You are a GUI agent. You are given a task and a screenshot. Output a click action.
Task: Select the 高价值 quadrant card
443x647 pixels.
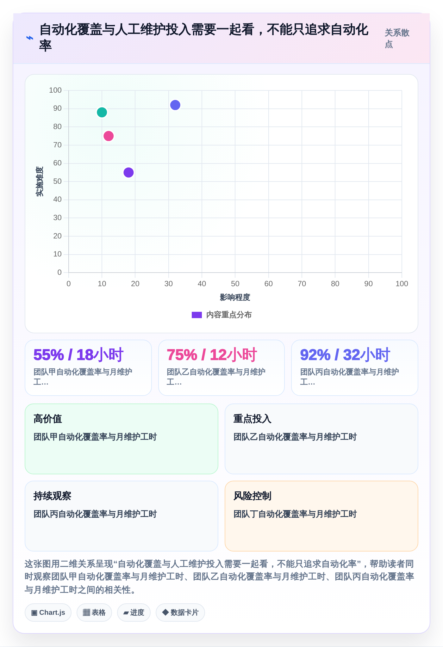(x=122, y=439)
